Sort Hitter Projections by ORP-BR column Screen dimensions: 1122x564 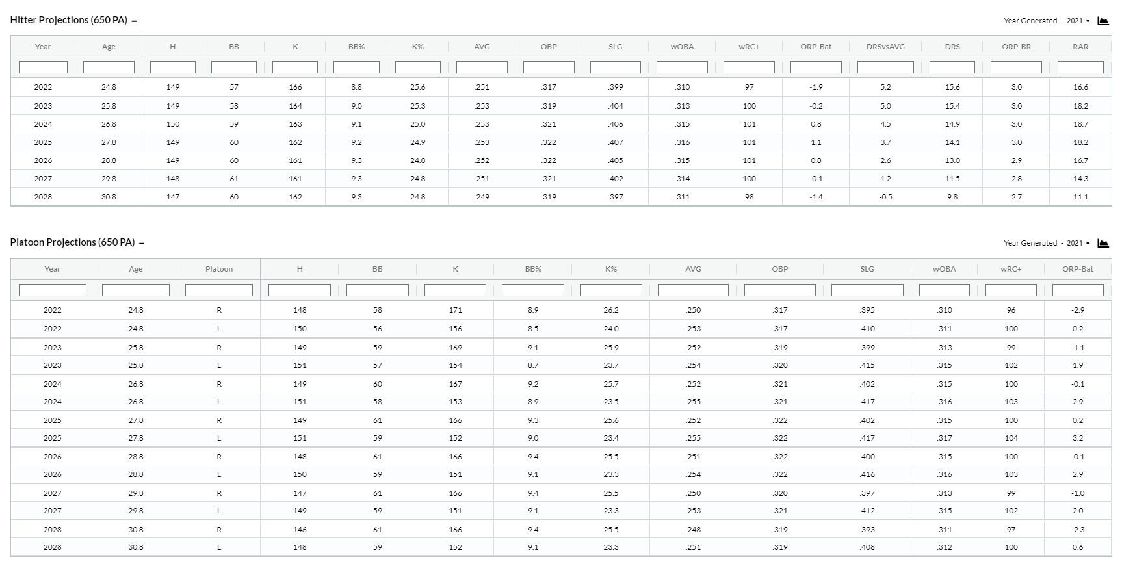pyautogui.click(x=1016, y=47)
